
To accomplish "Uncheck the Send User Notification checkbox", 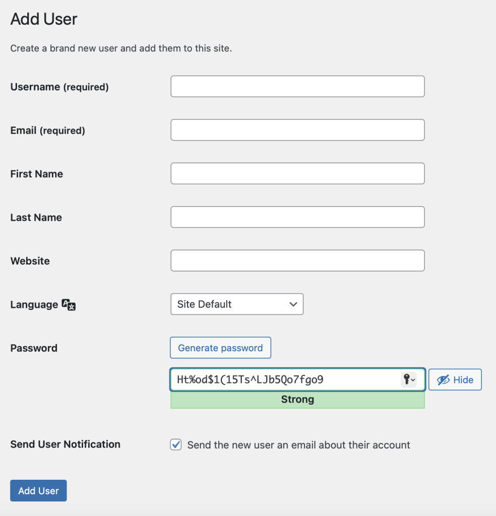I will point(176,444).
